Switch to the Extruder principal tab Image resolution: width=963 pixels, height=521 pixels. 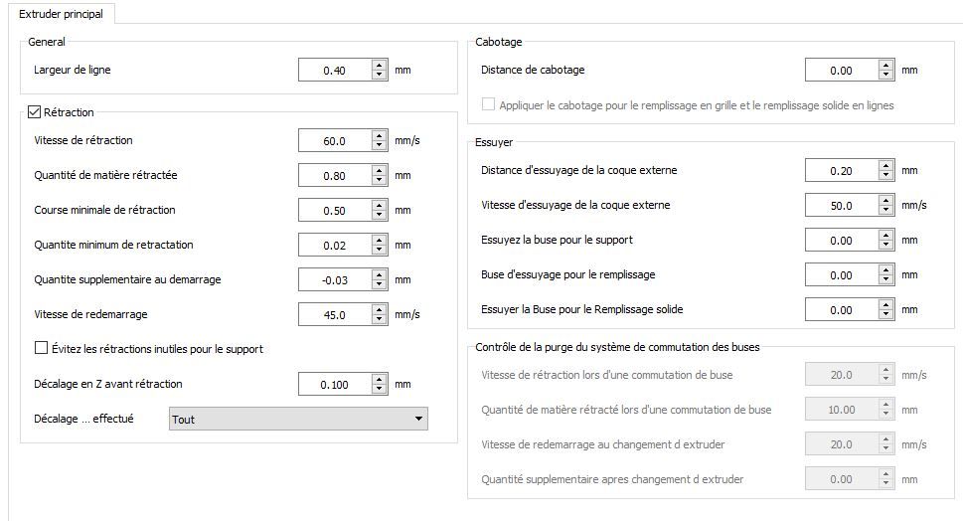[61, 14]
